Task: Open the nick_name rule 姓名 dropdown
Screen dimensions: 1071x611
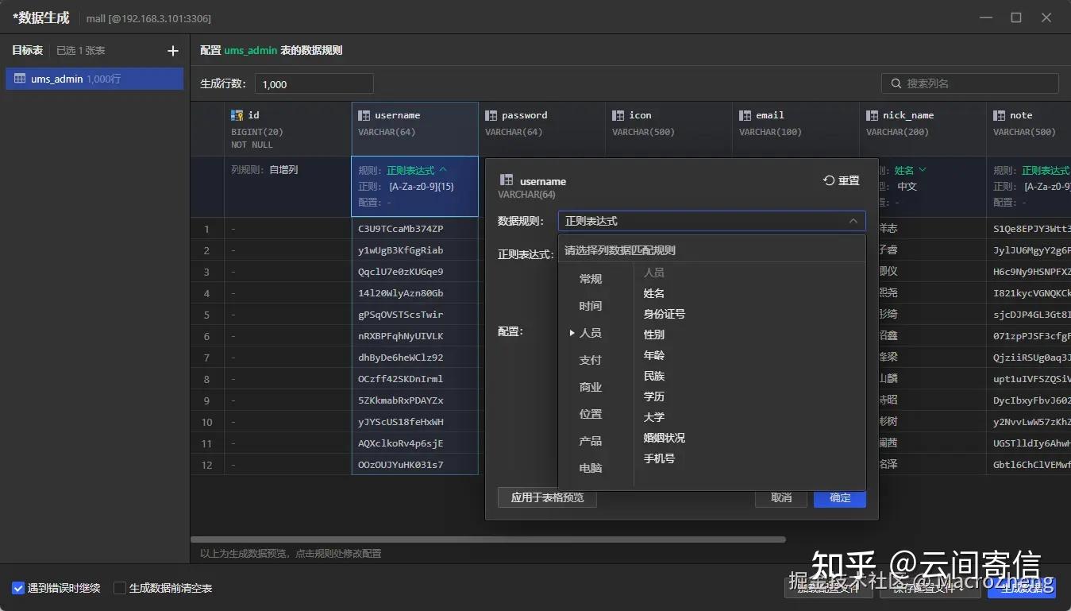Action: click(911, 170)
